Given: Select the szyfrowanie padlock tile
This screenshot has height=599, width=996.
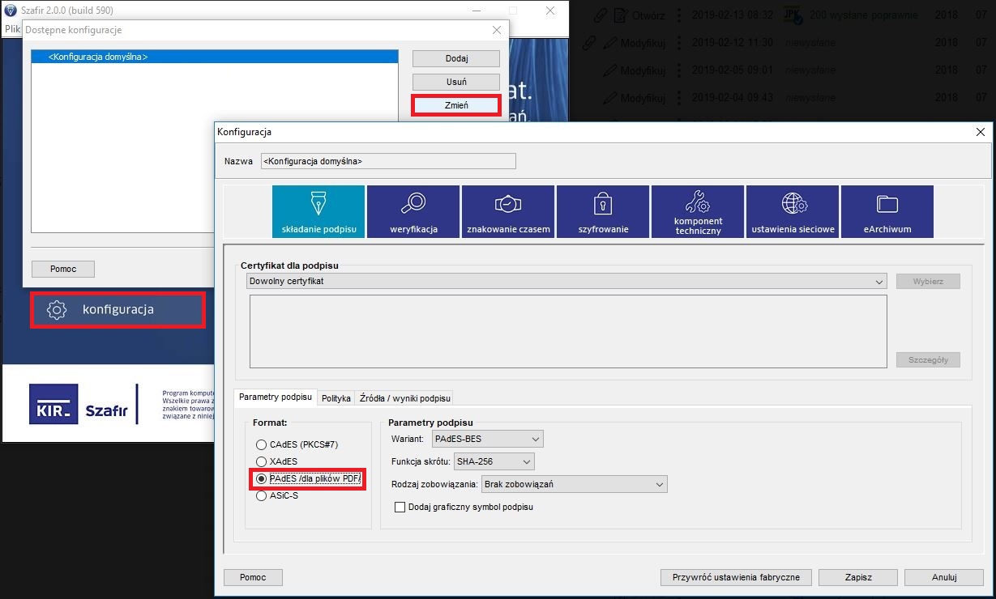Looking at the screenshot, I should coord(603,211).
